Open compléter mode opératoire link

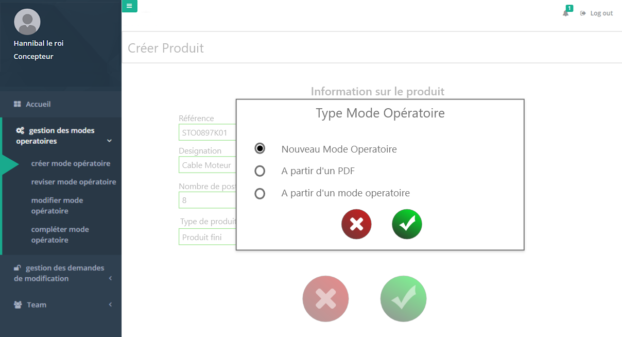[60, 235]
